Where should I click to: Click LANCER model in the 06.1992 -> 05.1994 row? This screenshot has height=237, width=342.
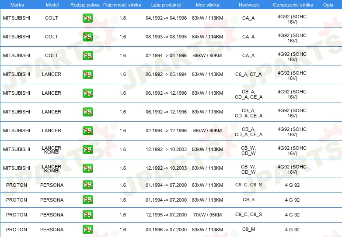52,74
